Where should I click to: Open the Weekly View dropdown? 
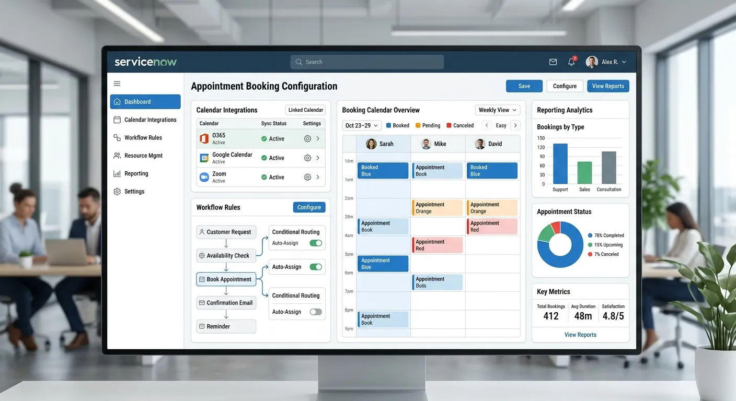pyautogui.click(x=498, y=110)
